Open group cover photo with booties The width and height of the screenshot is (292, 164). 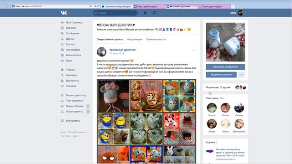pyautogui.click(x=225, y=42)
